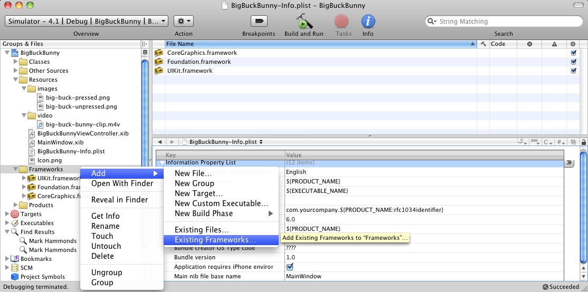The width and height of the screenshot is (588, 292).
Task: Toggle Application requires iPhone environment checkbox
Action: point(289,267)
